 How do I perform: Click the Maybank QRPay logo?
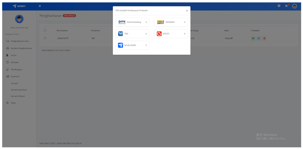click(161, 22)
